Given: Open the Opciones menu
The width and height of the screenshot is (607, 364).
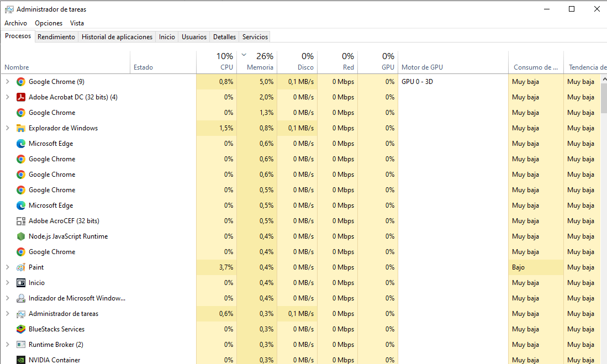Looking at the screenshot, I should (49, 23).
